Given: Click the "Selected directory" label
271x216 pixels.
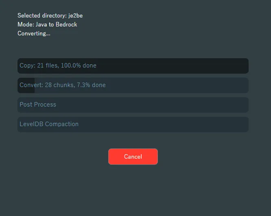Looking at the screenshot, I should click(42, 15).
